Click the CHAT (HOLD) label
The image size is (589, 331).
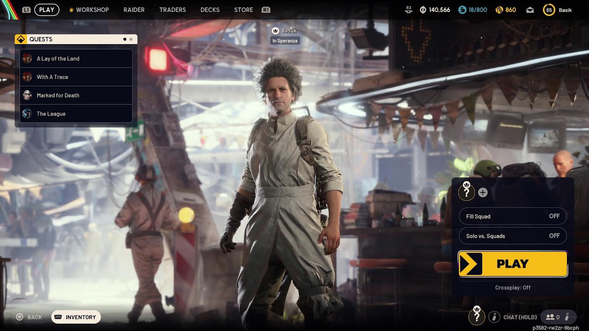coord(520,317)
